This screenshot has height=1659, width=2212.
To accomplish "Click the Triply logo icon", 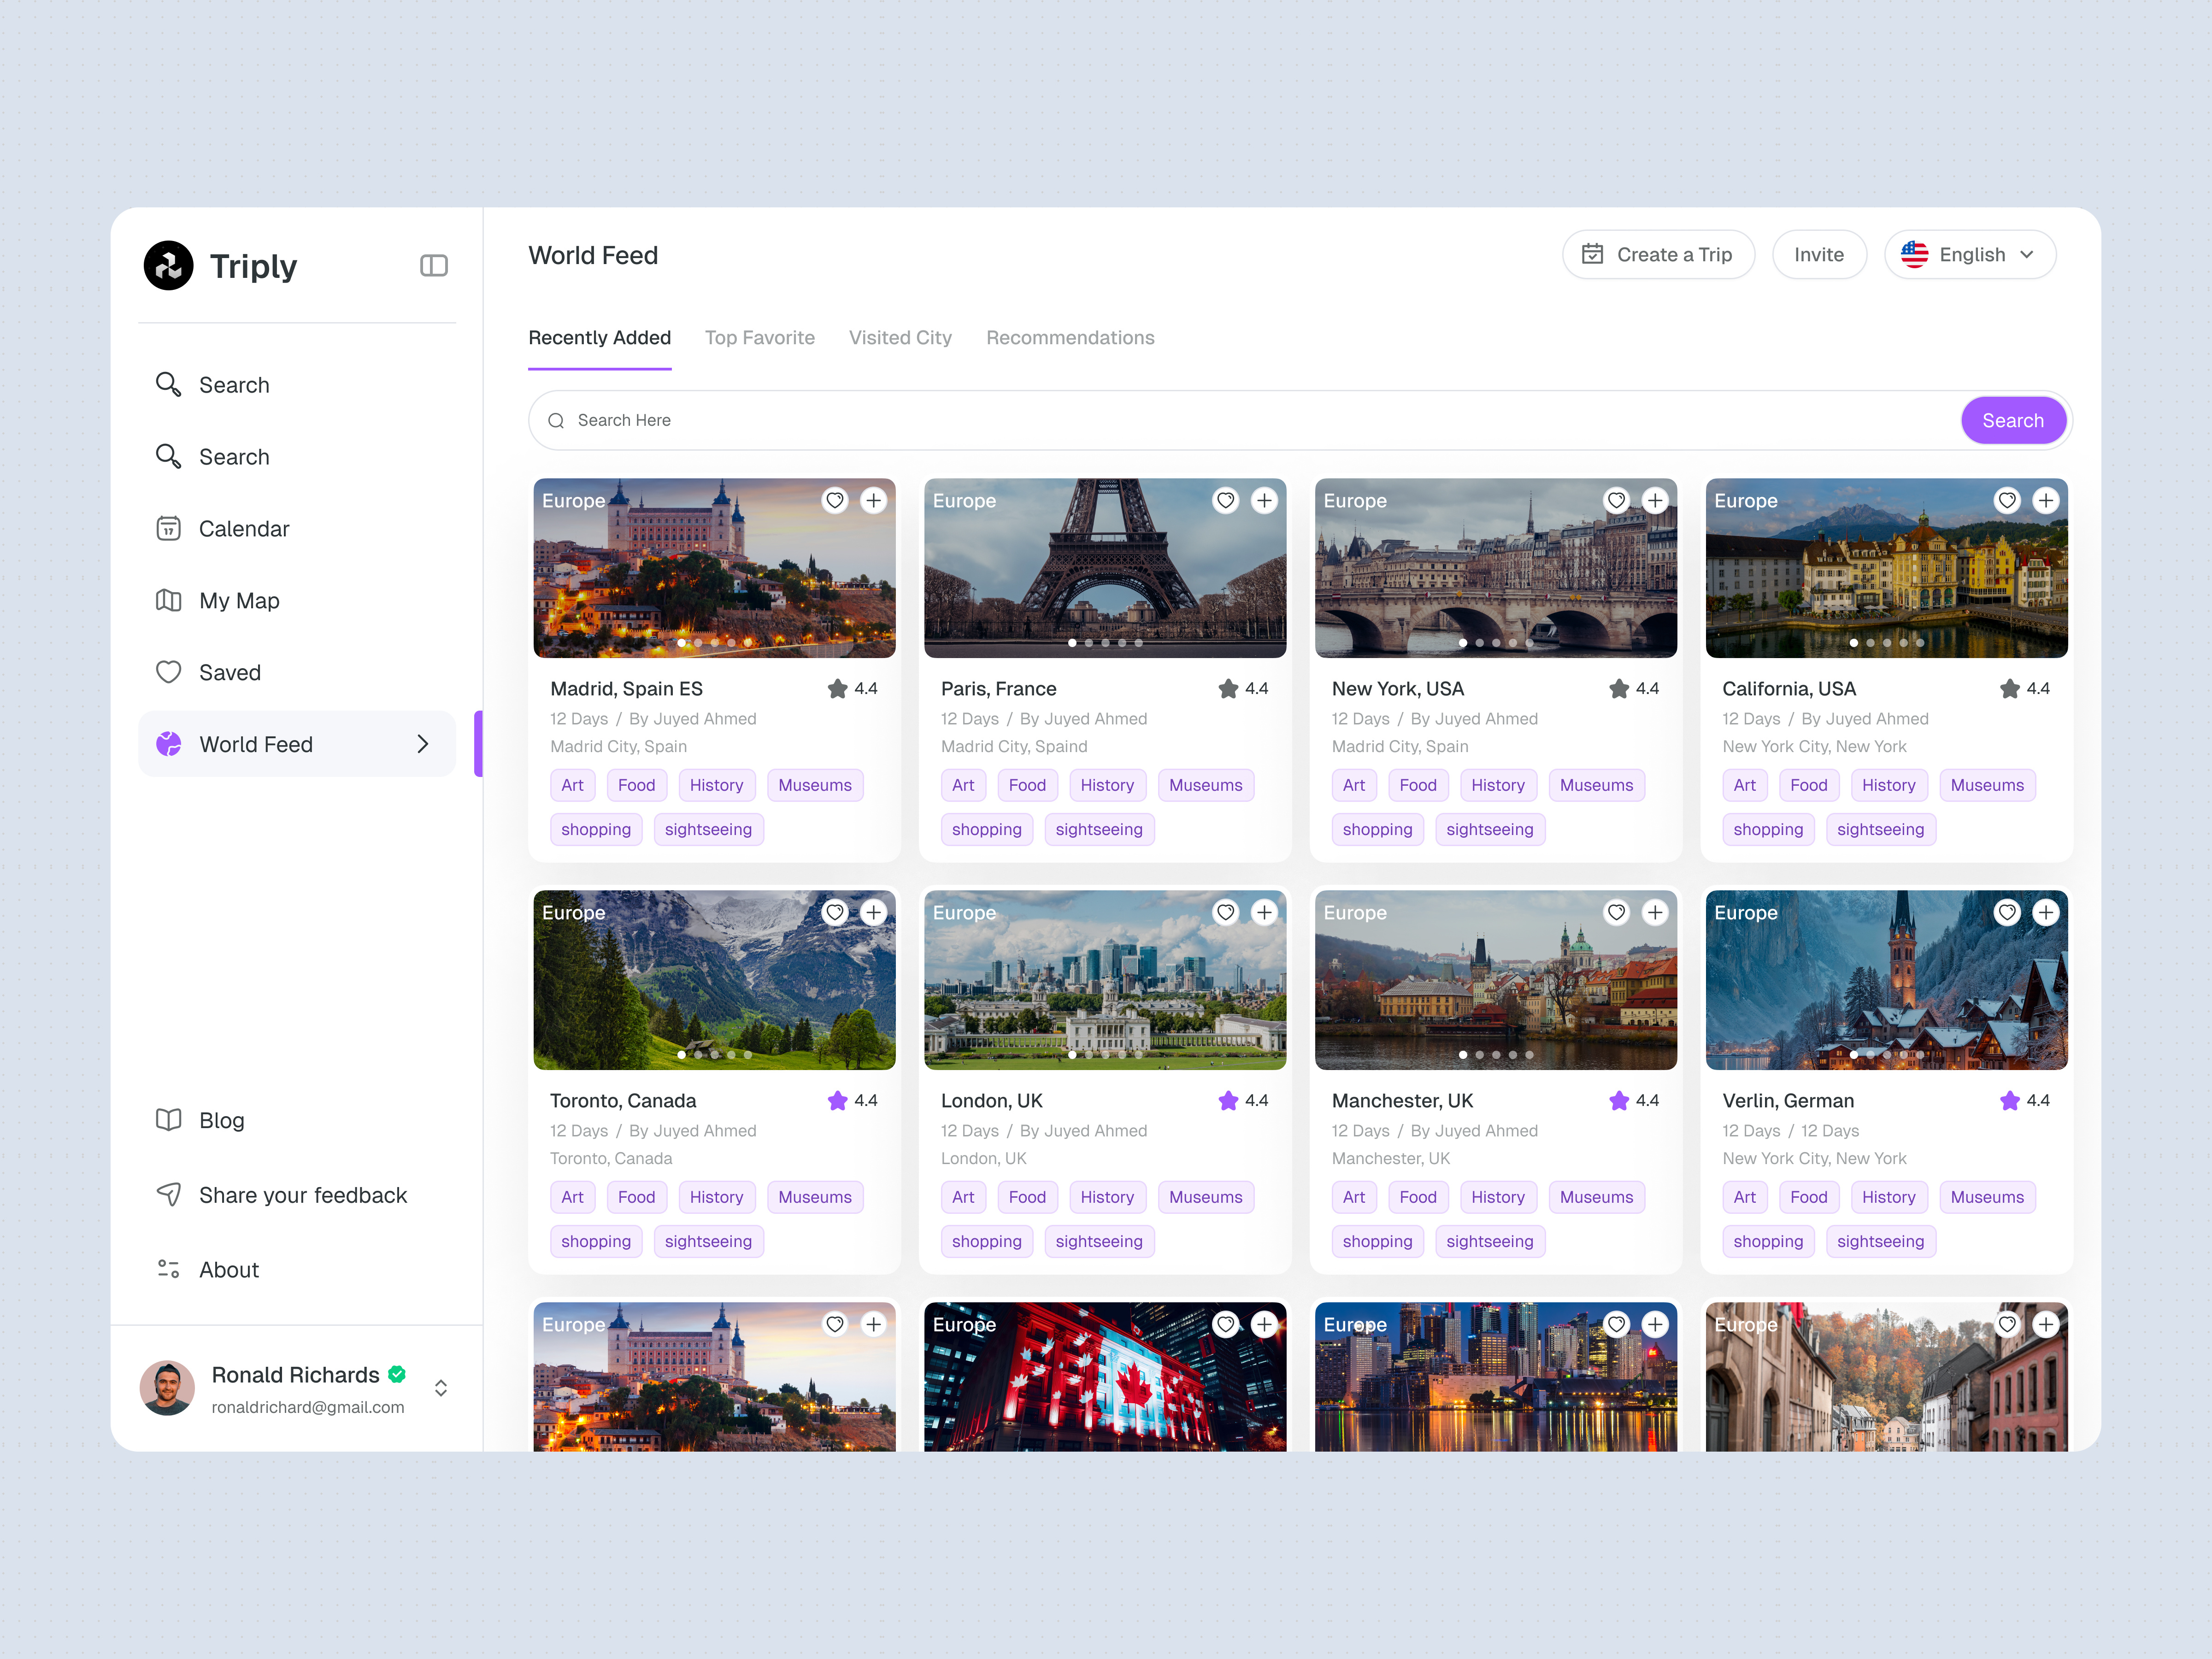I will 169,266.
